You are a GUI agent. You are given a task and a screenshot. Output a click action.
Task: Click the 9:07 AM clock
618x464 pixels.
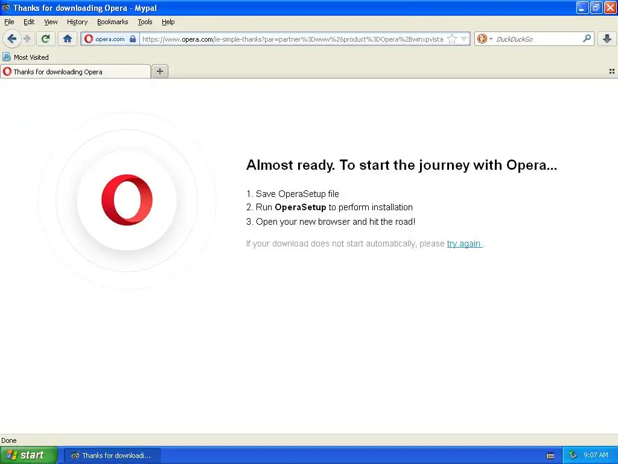[x=596, y=455]
